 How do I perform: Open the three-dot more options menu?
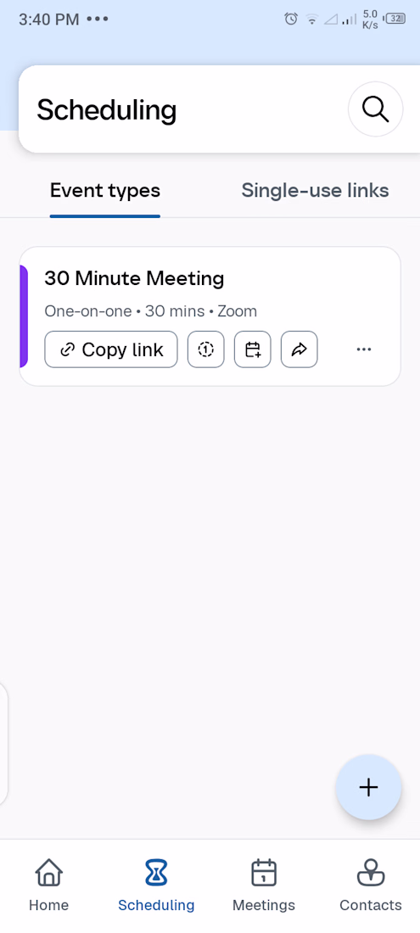click(x=363, y=349)
